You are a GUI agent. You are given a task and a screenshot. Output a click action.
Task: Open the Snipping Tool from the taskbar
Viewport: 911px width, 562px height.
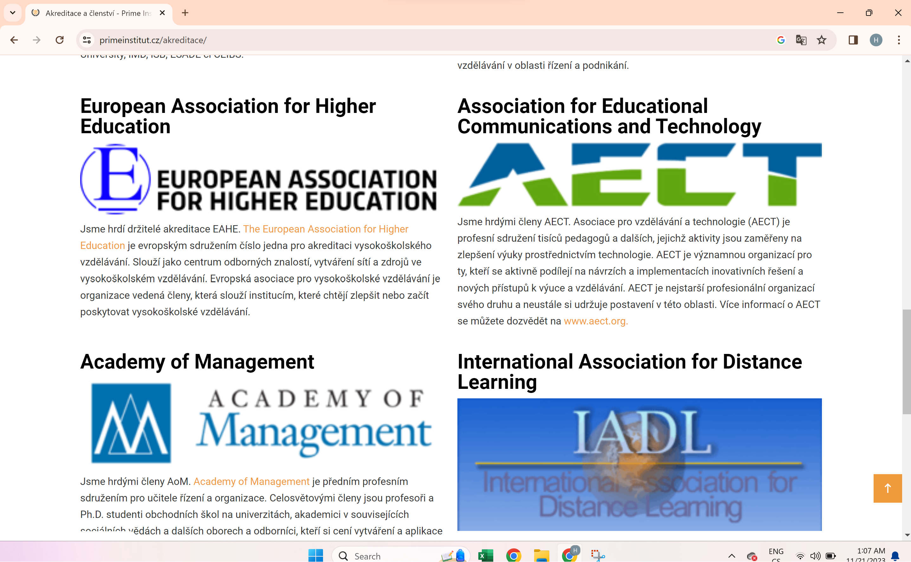[x=598, y=555]
